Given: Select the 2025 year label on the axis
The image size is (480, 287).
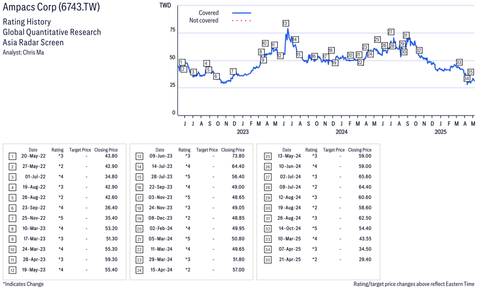Looking at the screenshot, I should 440,132.
